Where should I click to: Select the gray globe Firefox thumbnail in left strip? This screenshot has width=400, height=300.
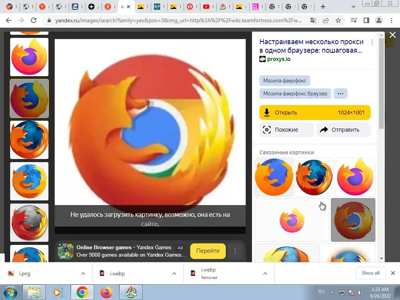(29, 223)
